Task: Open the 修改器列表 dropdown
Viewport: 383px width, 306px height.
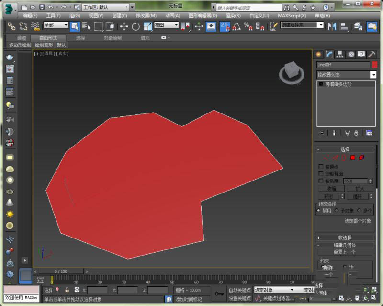Action: point(373,75)
